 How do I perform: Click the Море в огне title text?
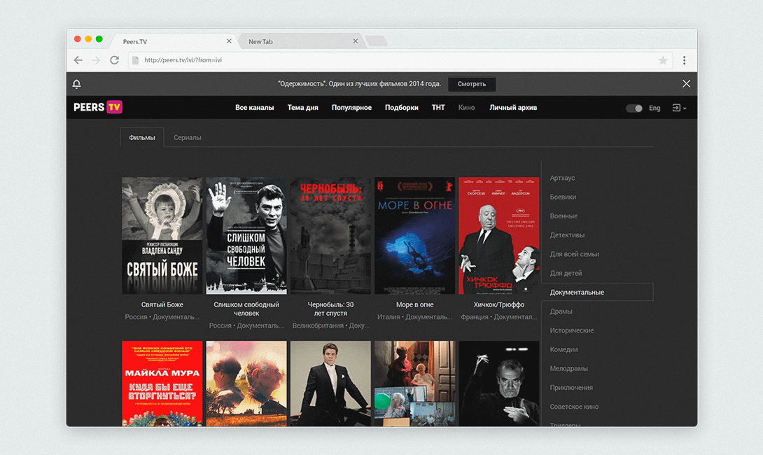tap(414, 304)
